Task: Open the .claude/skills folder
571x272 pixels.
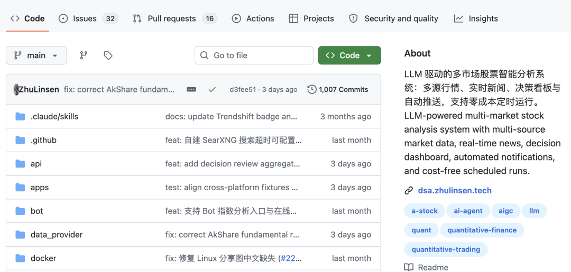Action: [54, 116]
